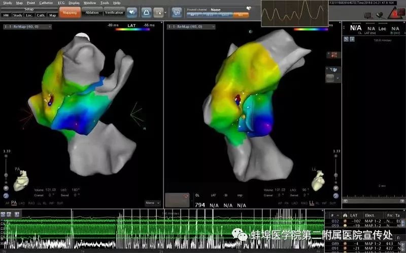The height and width of the screenshot is (253, 406).
Task: Open the Display menu
Action: (x=74, y=3)
